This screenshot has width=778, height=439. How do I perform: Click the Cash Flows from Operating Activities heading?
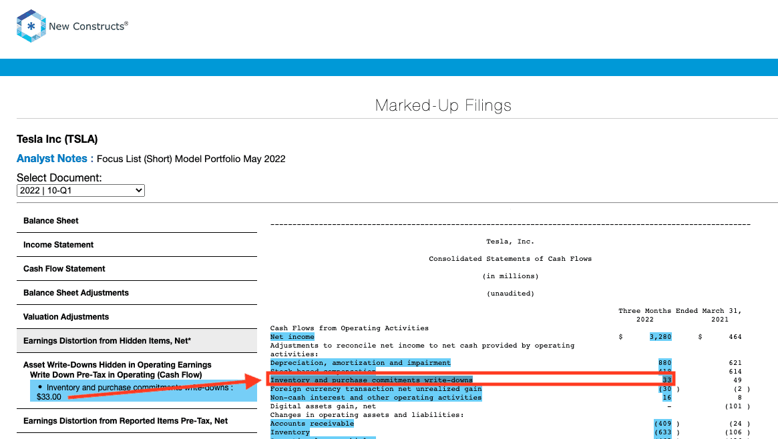tap(349, 328)
